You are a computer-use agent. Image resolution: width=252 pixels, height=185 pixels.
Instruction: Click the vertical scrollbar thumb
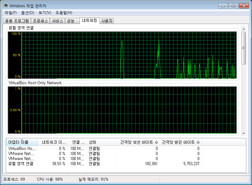click(244, 48)
